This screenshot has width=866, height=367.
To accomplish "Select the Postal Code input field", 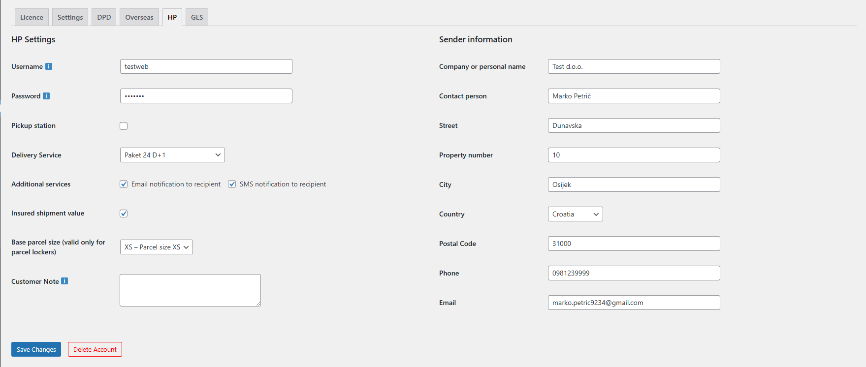I will coord(634,244).
